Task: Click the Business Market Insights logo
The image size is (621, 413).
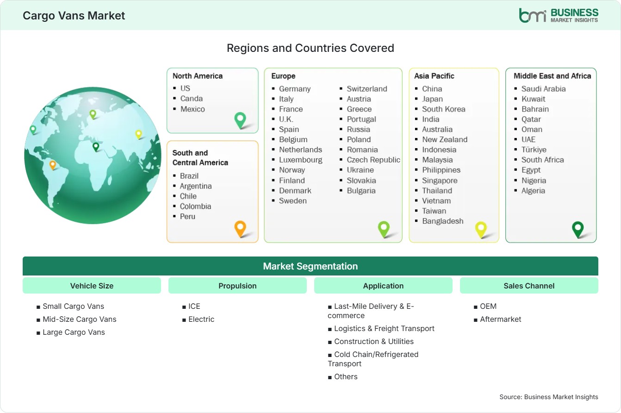Action: click(x=558, y=15)
